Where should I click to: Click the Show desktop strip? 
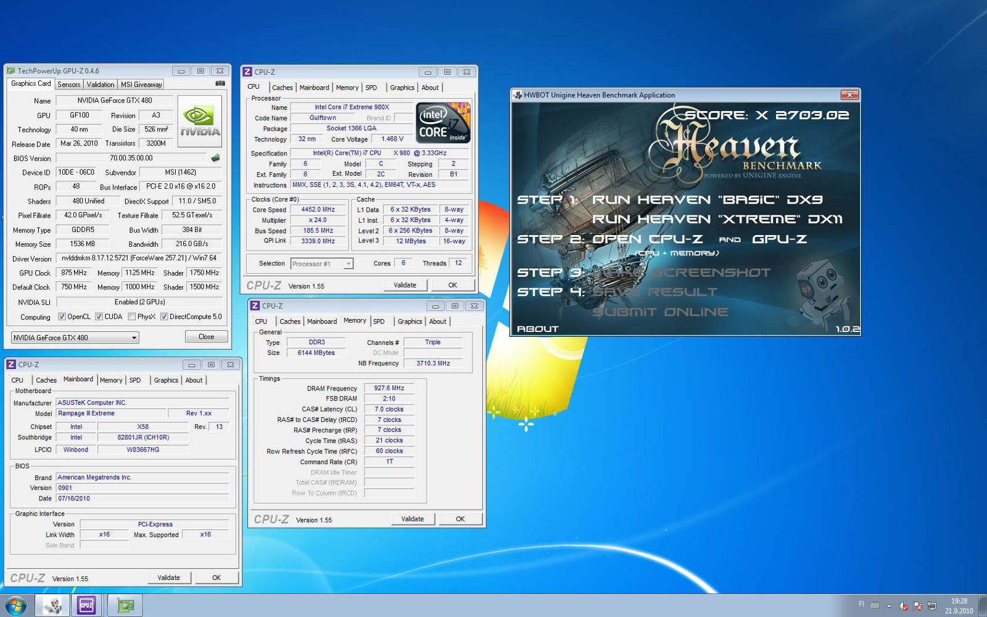(982, 605)
